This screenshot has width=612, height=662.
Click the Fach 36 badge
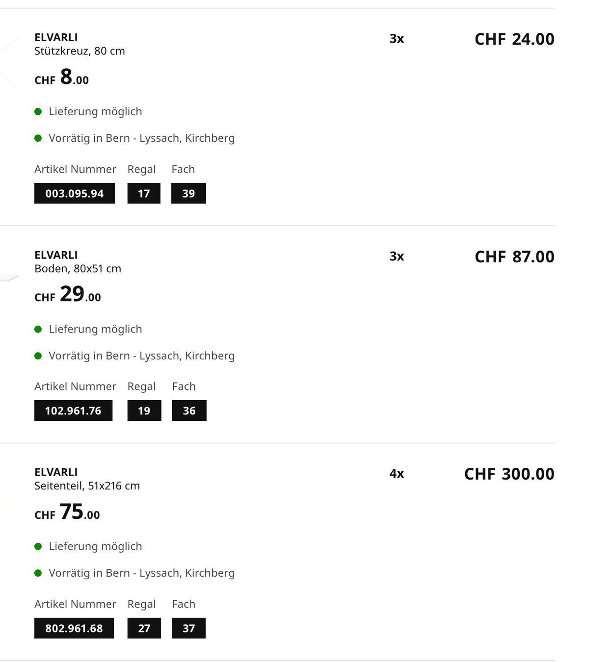(189, 410)
